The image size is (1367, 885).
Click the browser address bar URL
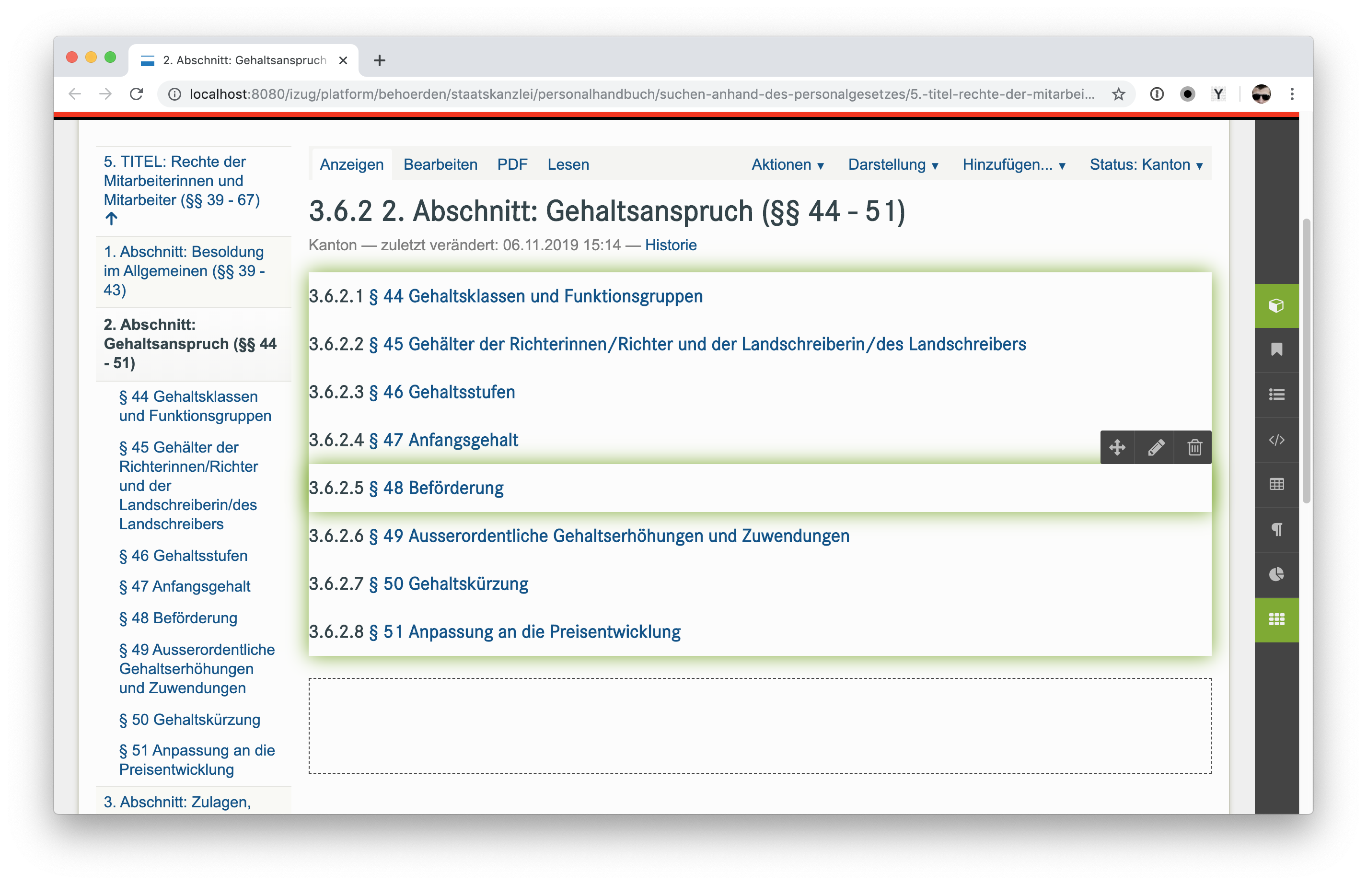point(642,93)
